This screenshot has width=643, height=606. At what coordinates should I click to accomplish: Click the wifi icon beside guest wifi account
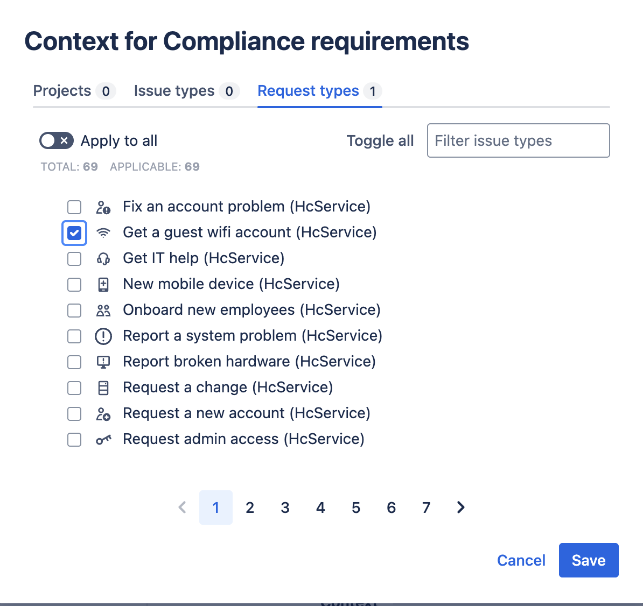tap(103, 232)
